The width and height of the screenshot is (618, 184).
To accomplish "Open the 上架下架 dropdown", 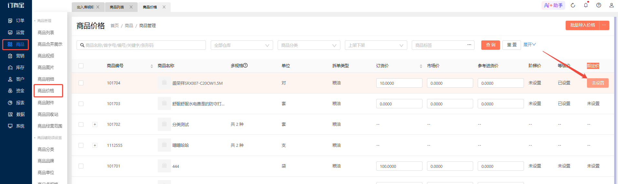I will [x=376, y=45].
